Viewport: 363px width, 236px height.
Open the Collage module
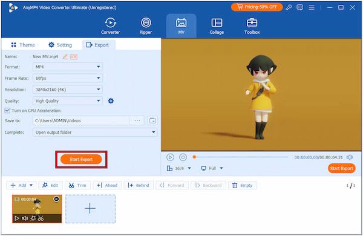pos(217,26)
